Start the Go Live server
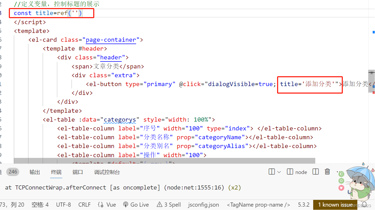The height and width of the screenshot is (210, 375). point(136,205)
